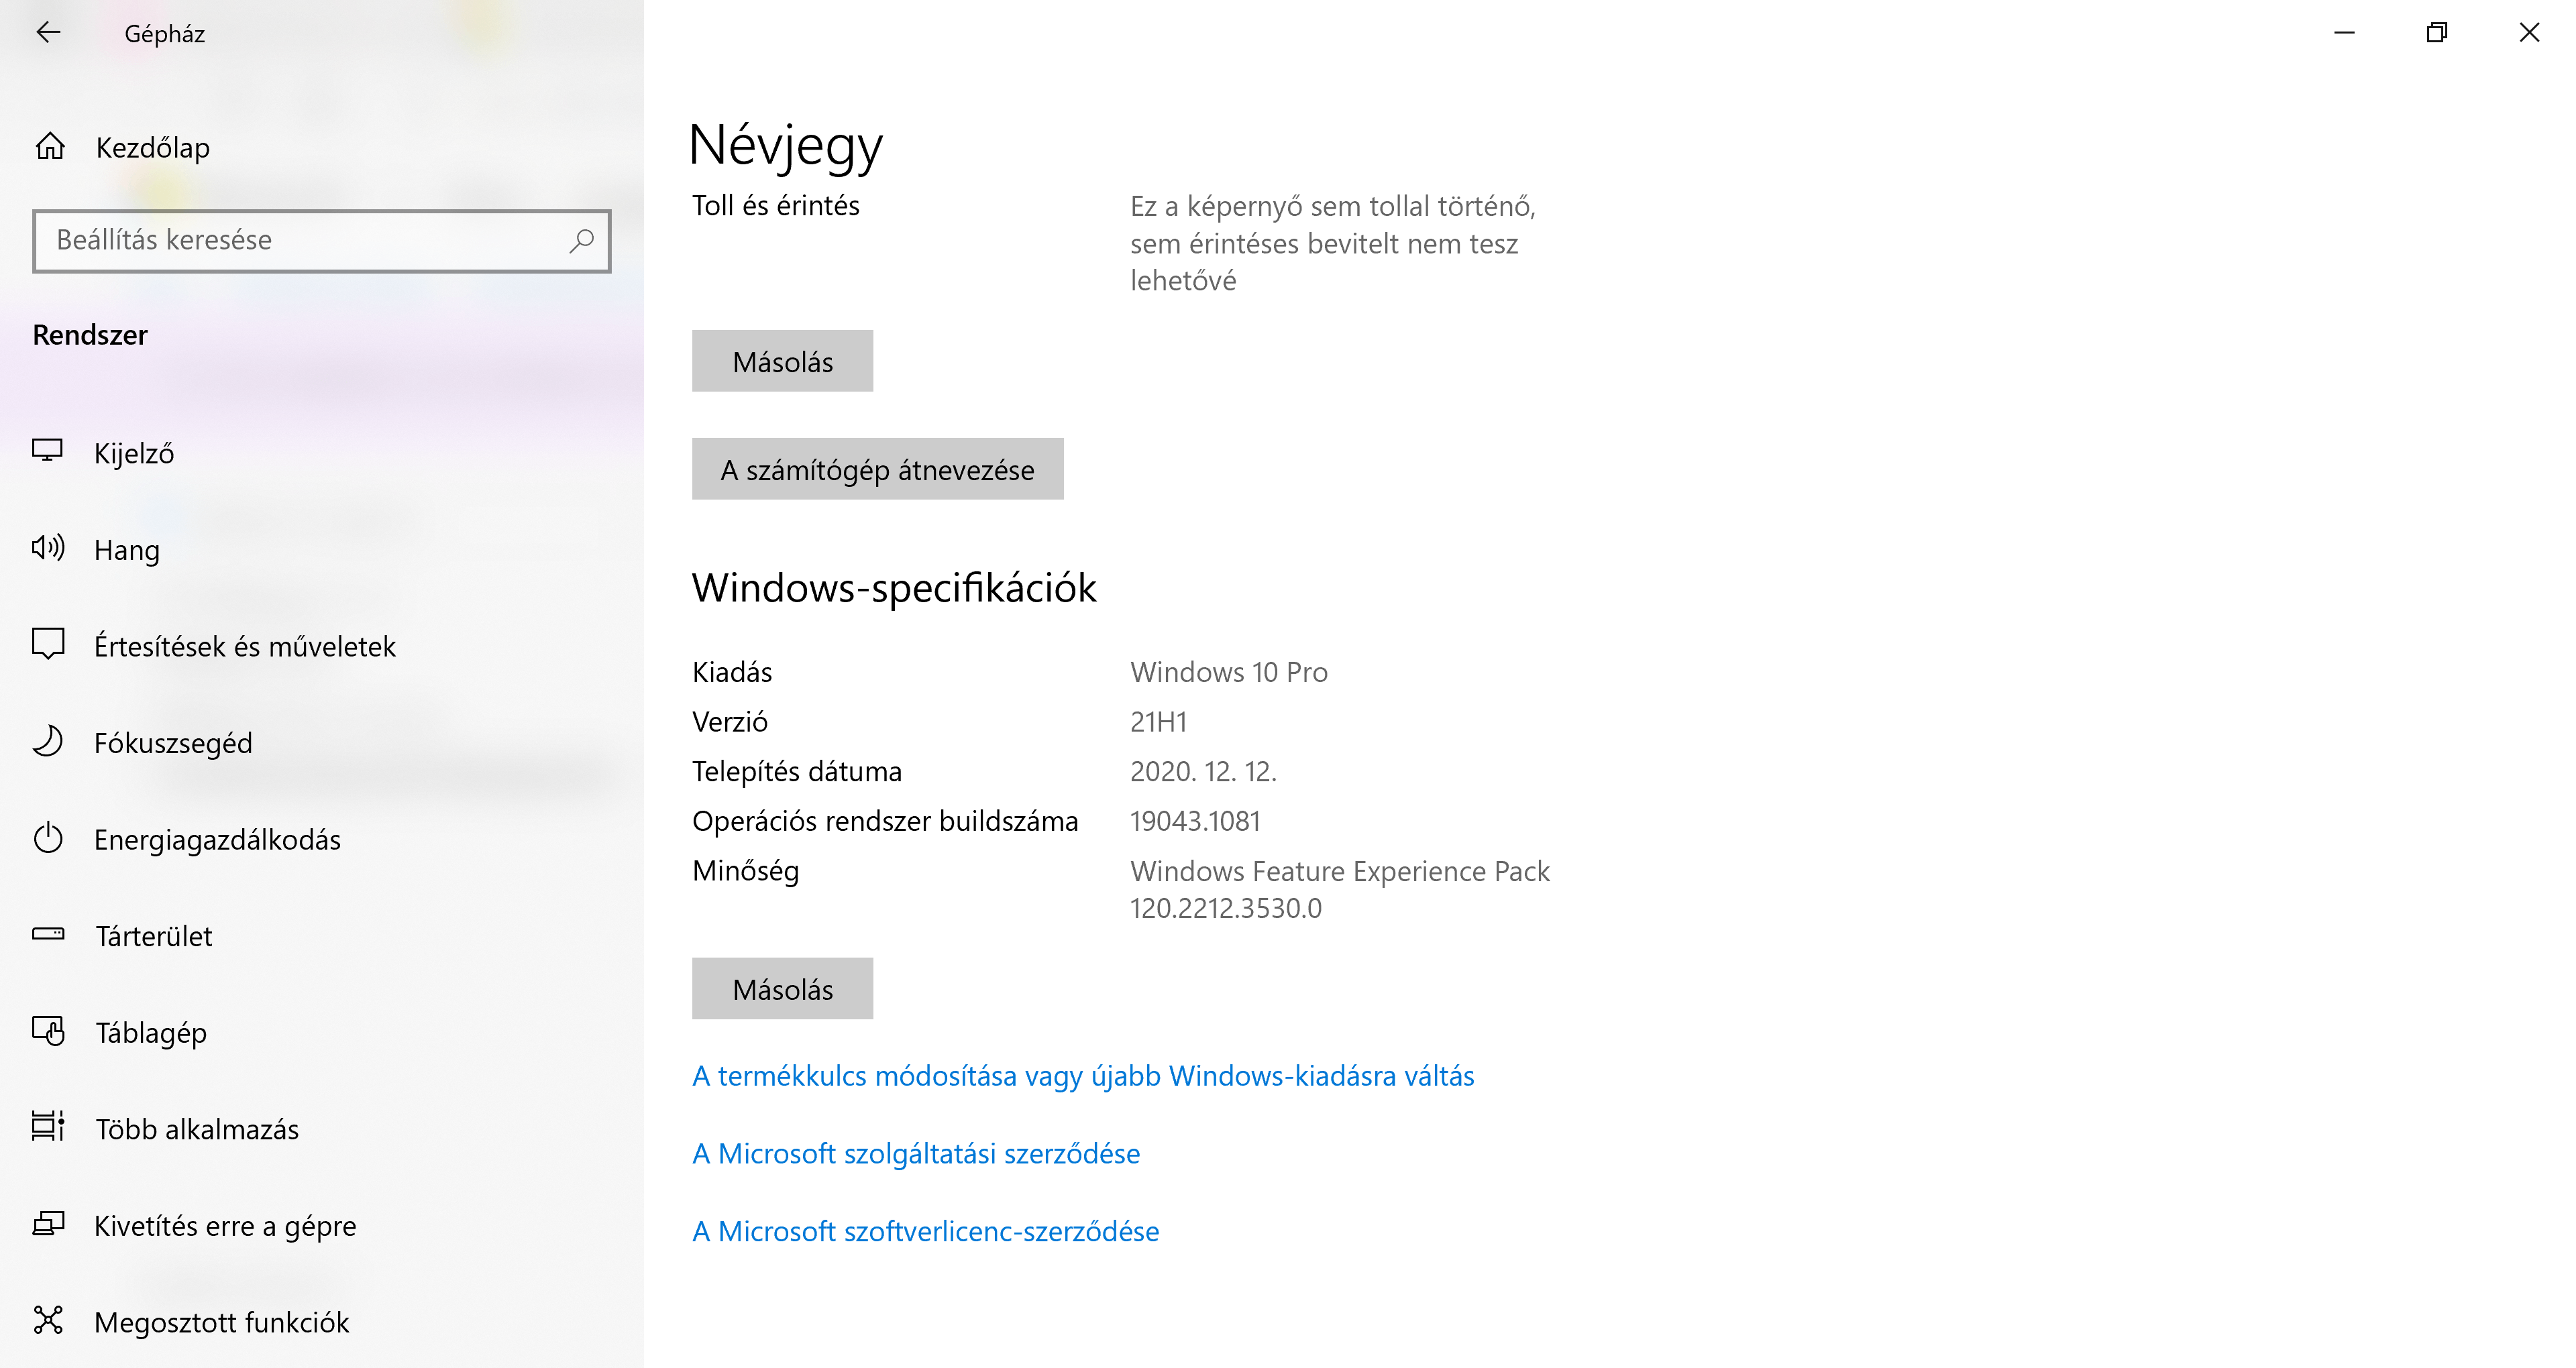This screenshot has height=1368, width=2576.
Task: Open the termékkulcs módosítása link
Action: 1082,1076
